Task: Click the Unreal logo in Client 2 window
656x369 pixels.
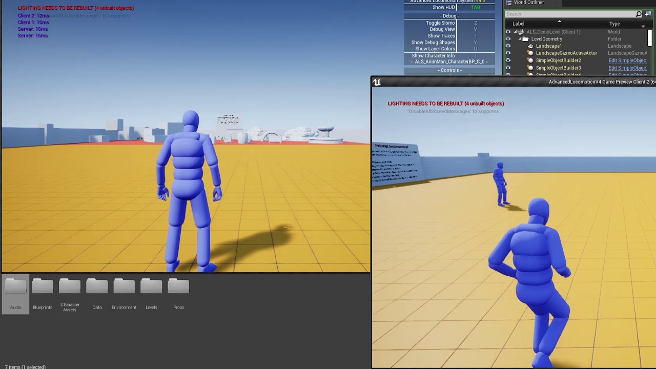Action: pyautogui.click(x=377, y=82)
